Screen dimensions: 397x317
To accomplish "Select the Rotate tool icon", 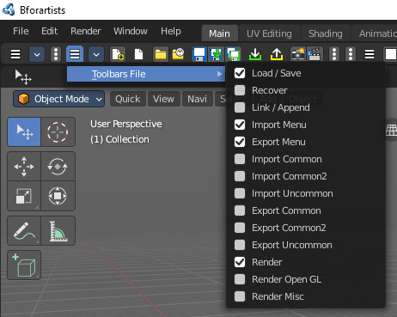I will pos(58,167).
